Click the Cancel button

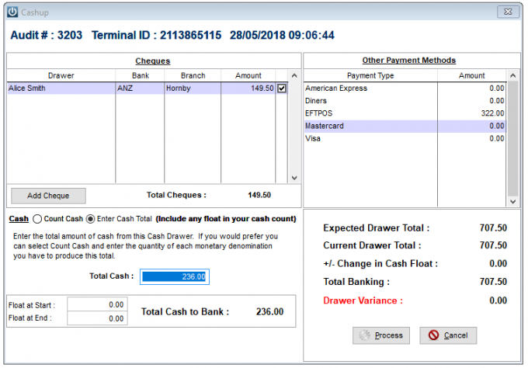click(x=448, y=335)
